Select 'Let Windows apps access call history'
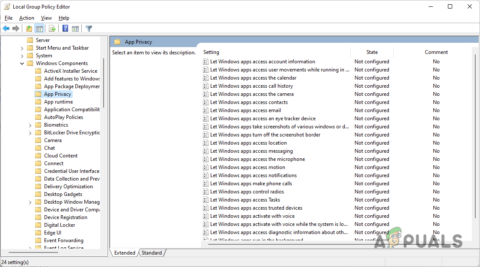Screen dimensions: 480x267 [251, 86]
